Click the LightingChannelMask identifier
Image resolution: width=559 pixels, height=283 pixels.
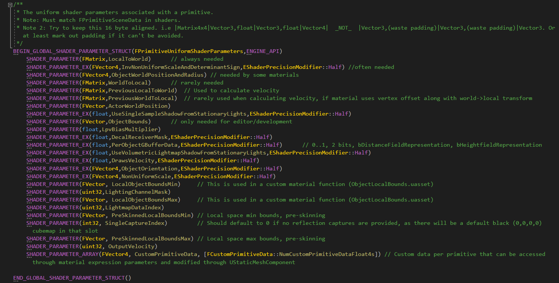(136, 192)
